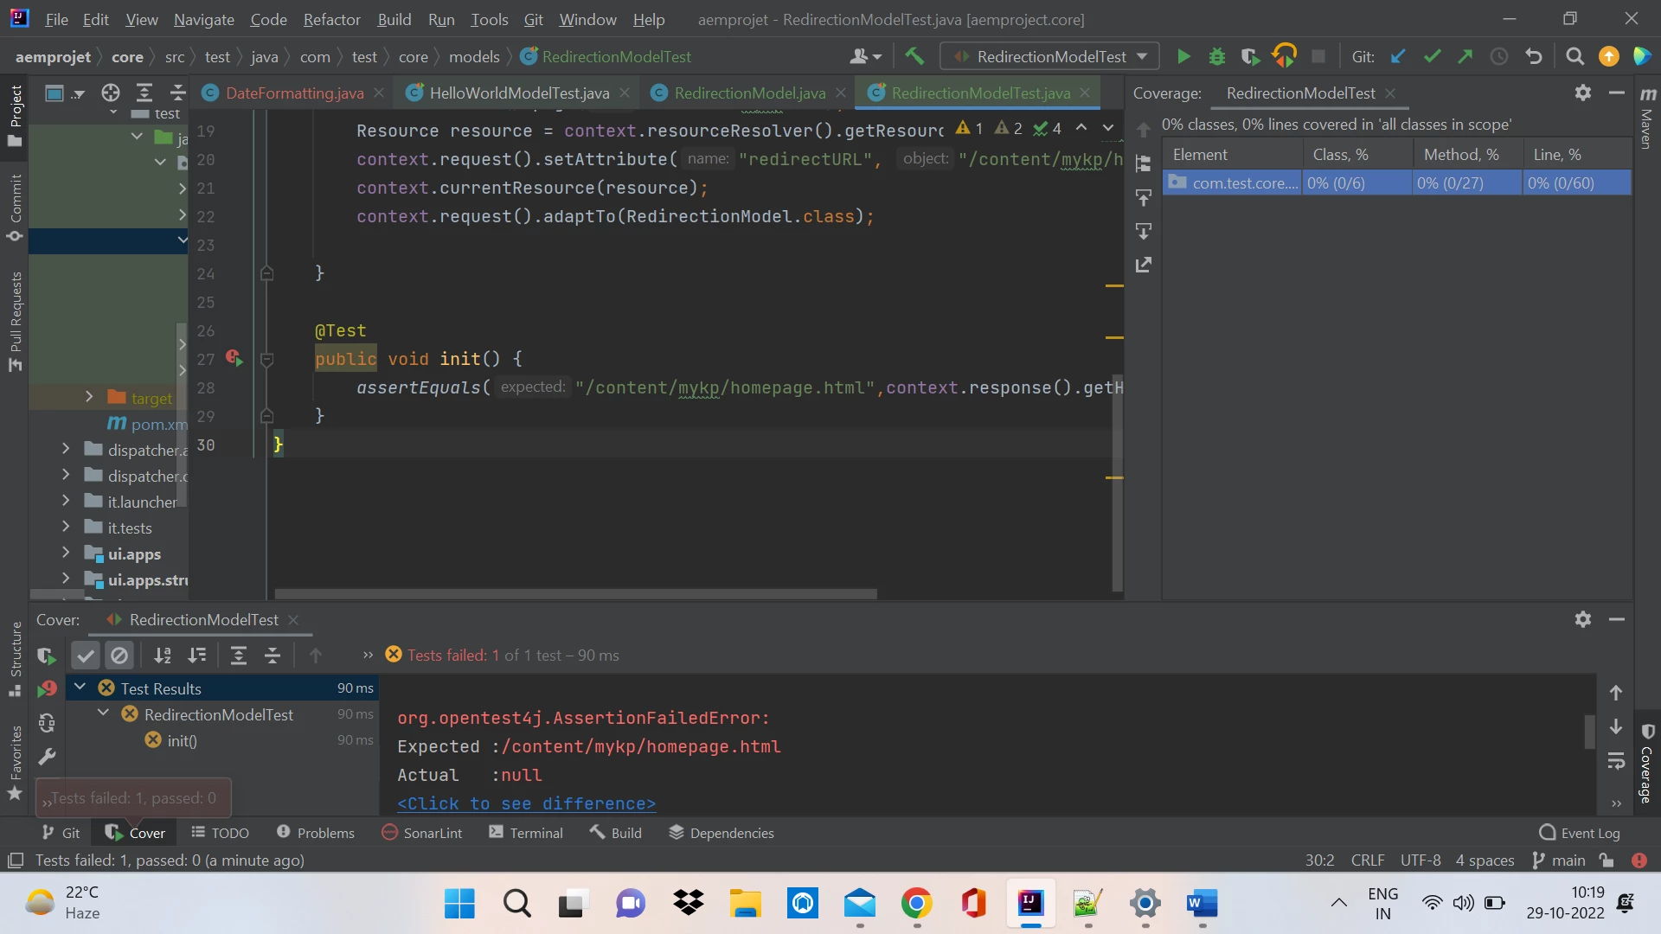Screen dimensions: 1661x934
Task: Click Git Update Project arrow
Action: pyautogui.click(x=1398, y=57)
